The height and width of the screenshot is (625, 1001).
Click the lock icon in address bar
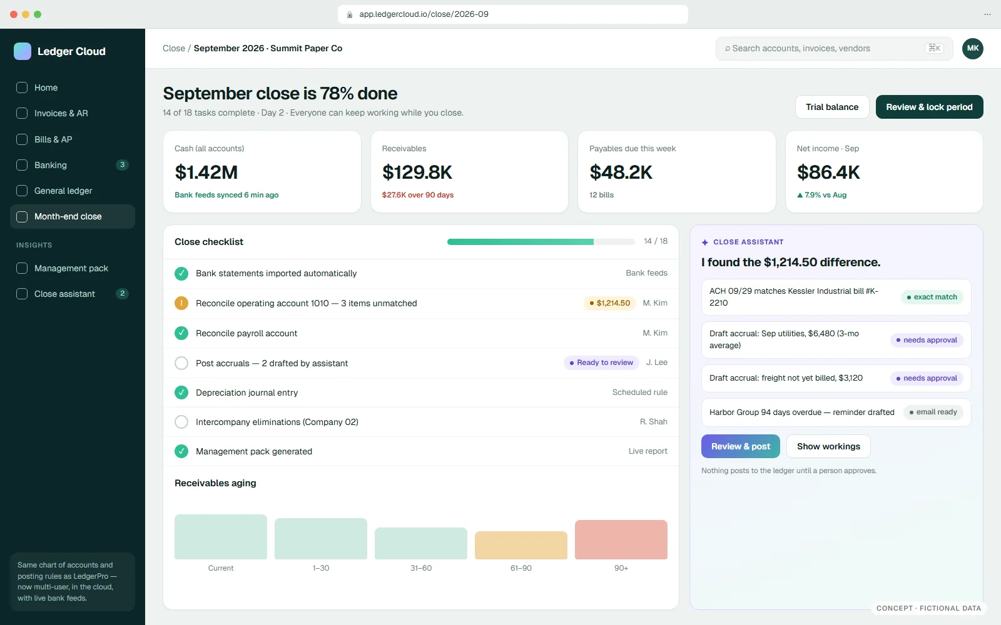(350, 14)
